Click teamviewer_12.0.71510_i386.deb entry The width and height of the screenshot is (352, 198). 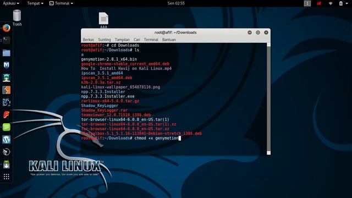(116, 115)
